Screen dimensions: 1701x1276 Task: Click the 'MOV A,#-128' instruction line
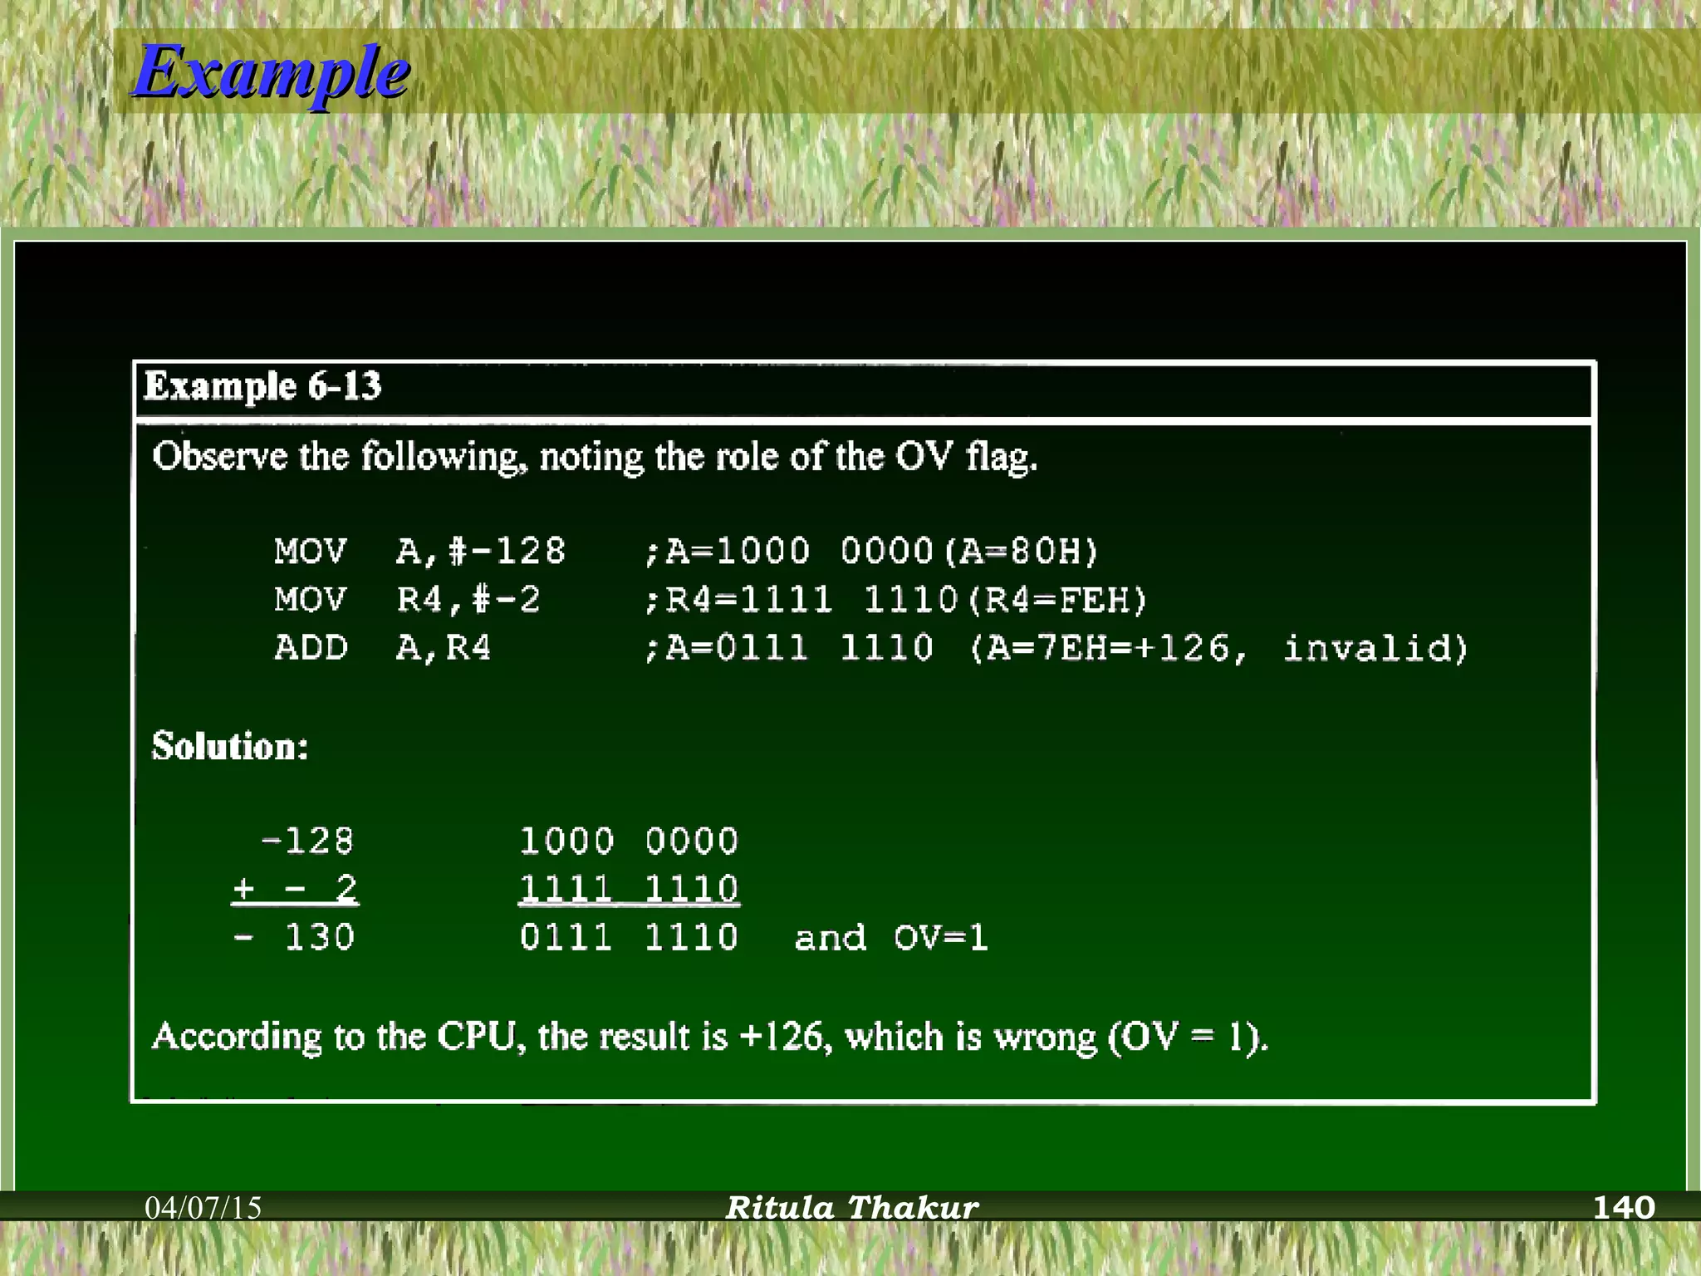419,552
